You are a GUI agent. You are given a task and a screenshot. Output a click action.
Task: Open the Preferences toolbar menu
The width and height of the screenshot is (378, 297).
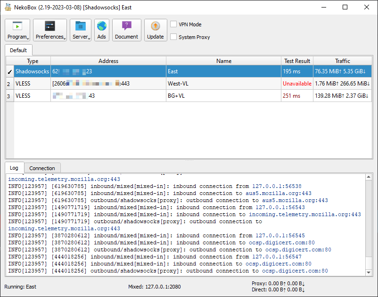pos(50,30)
